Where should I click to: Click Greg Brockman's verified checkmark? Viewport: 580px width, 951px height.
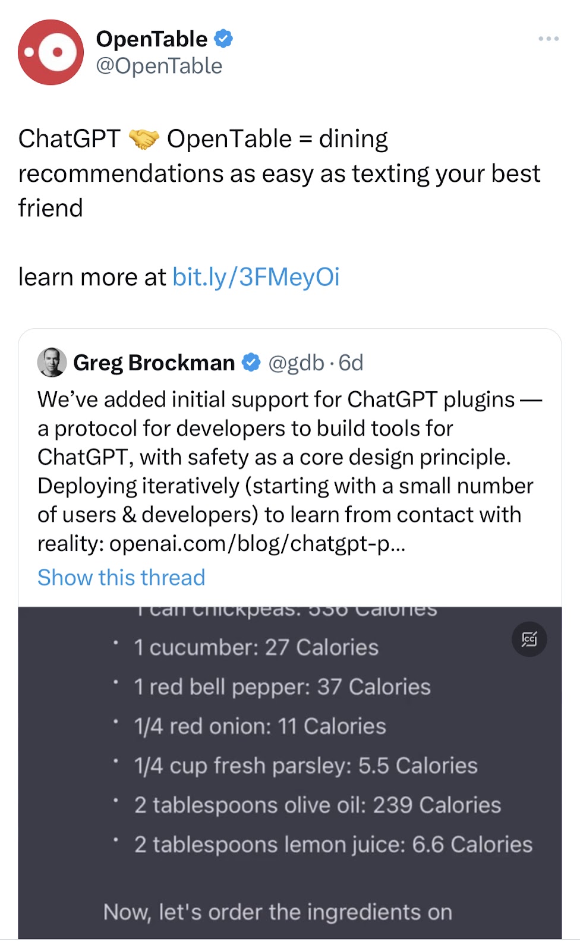point(251,362)
